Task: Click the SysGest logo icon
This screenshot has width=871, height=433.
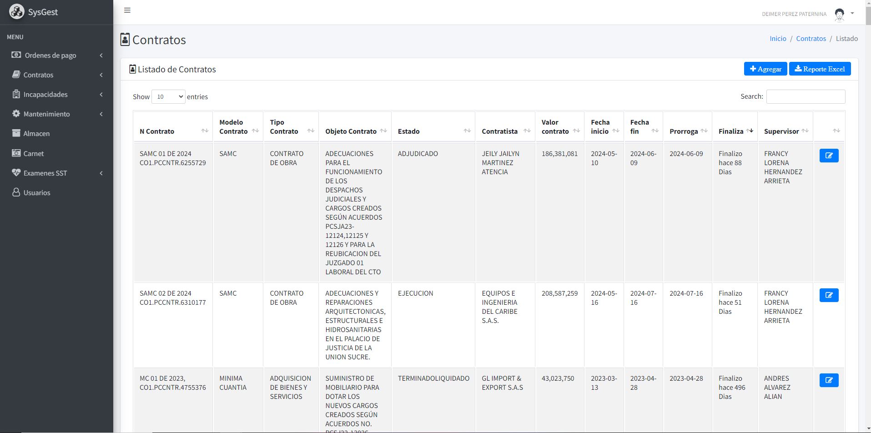Action: pyautogui.click(x=17, y=12)
